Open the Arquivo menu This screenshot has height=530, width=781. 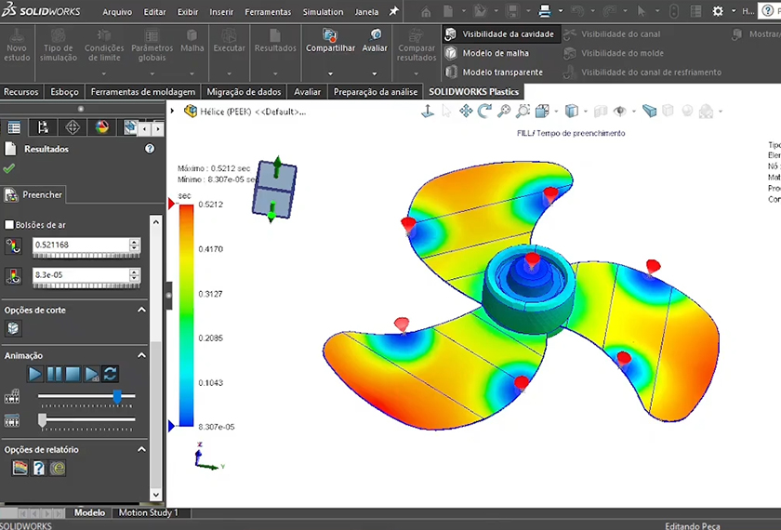pyautogui.click(x=117, y=12)
